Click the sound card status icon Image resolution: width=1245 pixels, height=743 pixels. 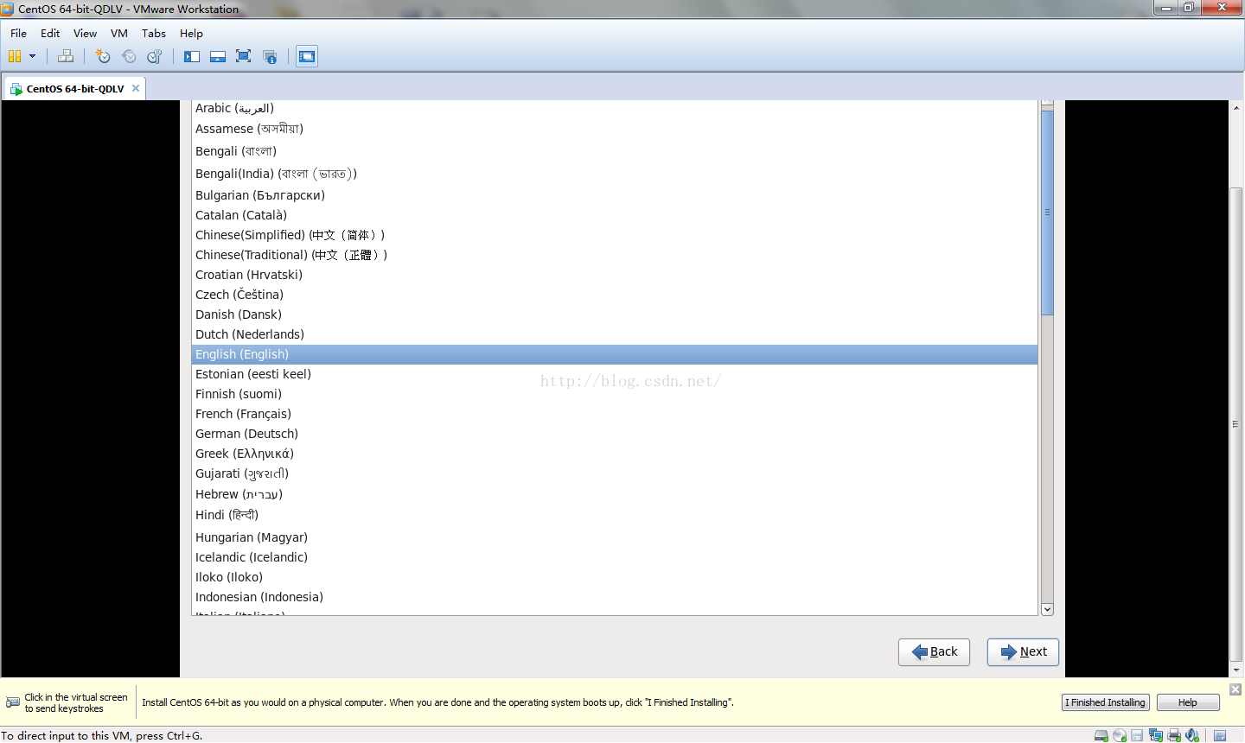1192,735
